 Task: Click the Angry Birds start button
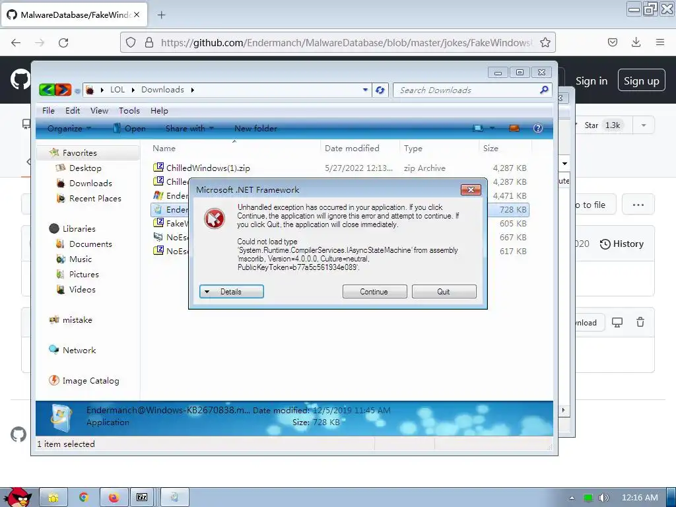click(x=18, y=496)
